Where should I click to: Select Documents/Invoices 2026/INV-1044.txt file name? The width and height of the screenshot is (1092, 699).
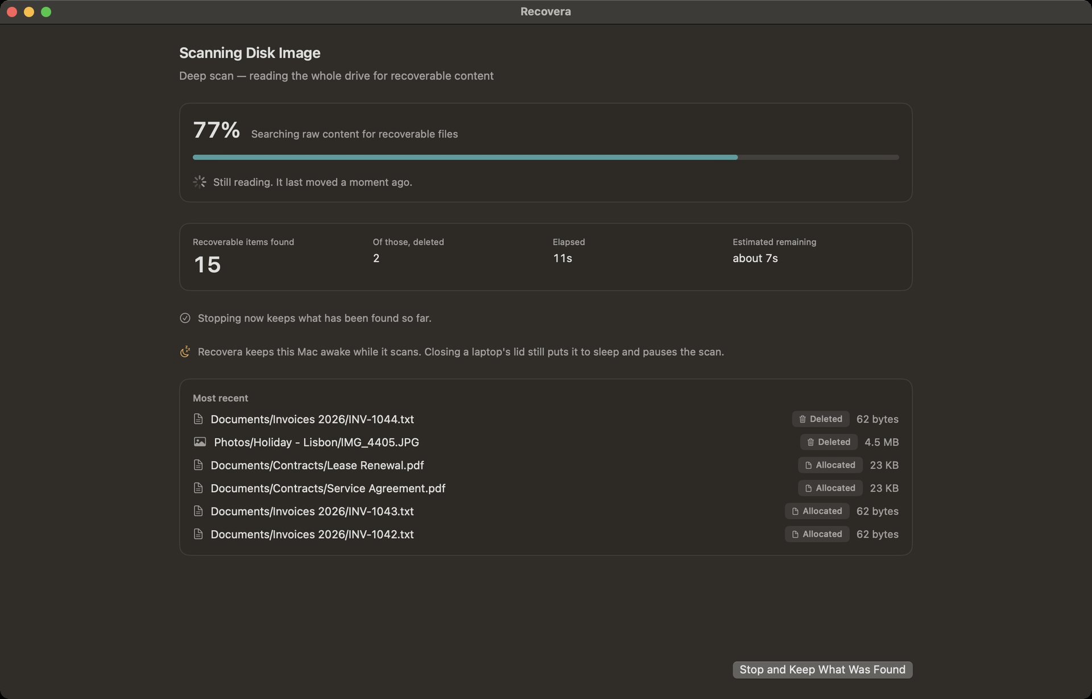click(312, 419)
